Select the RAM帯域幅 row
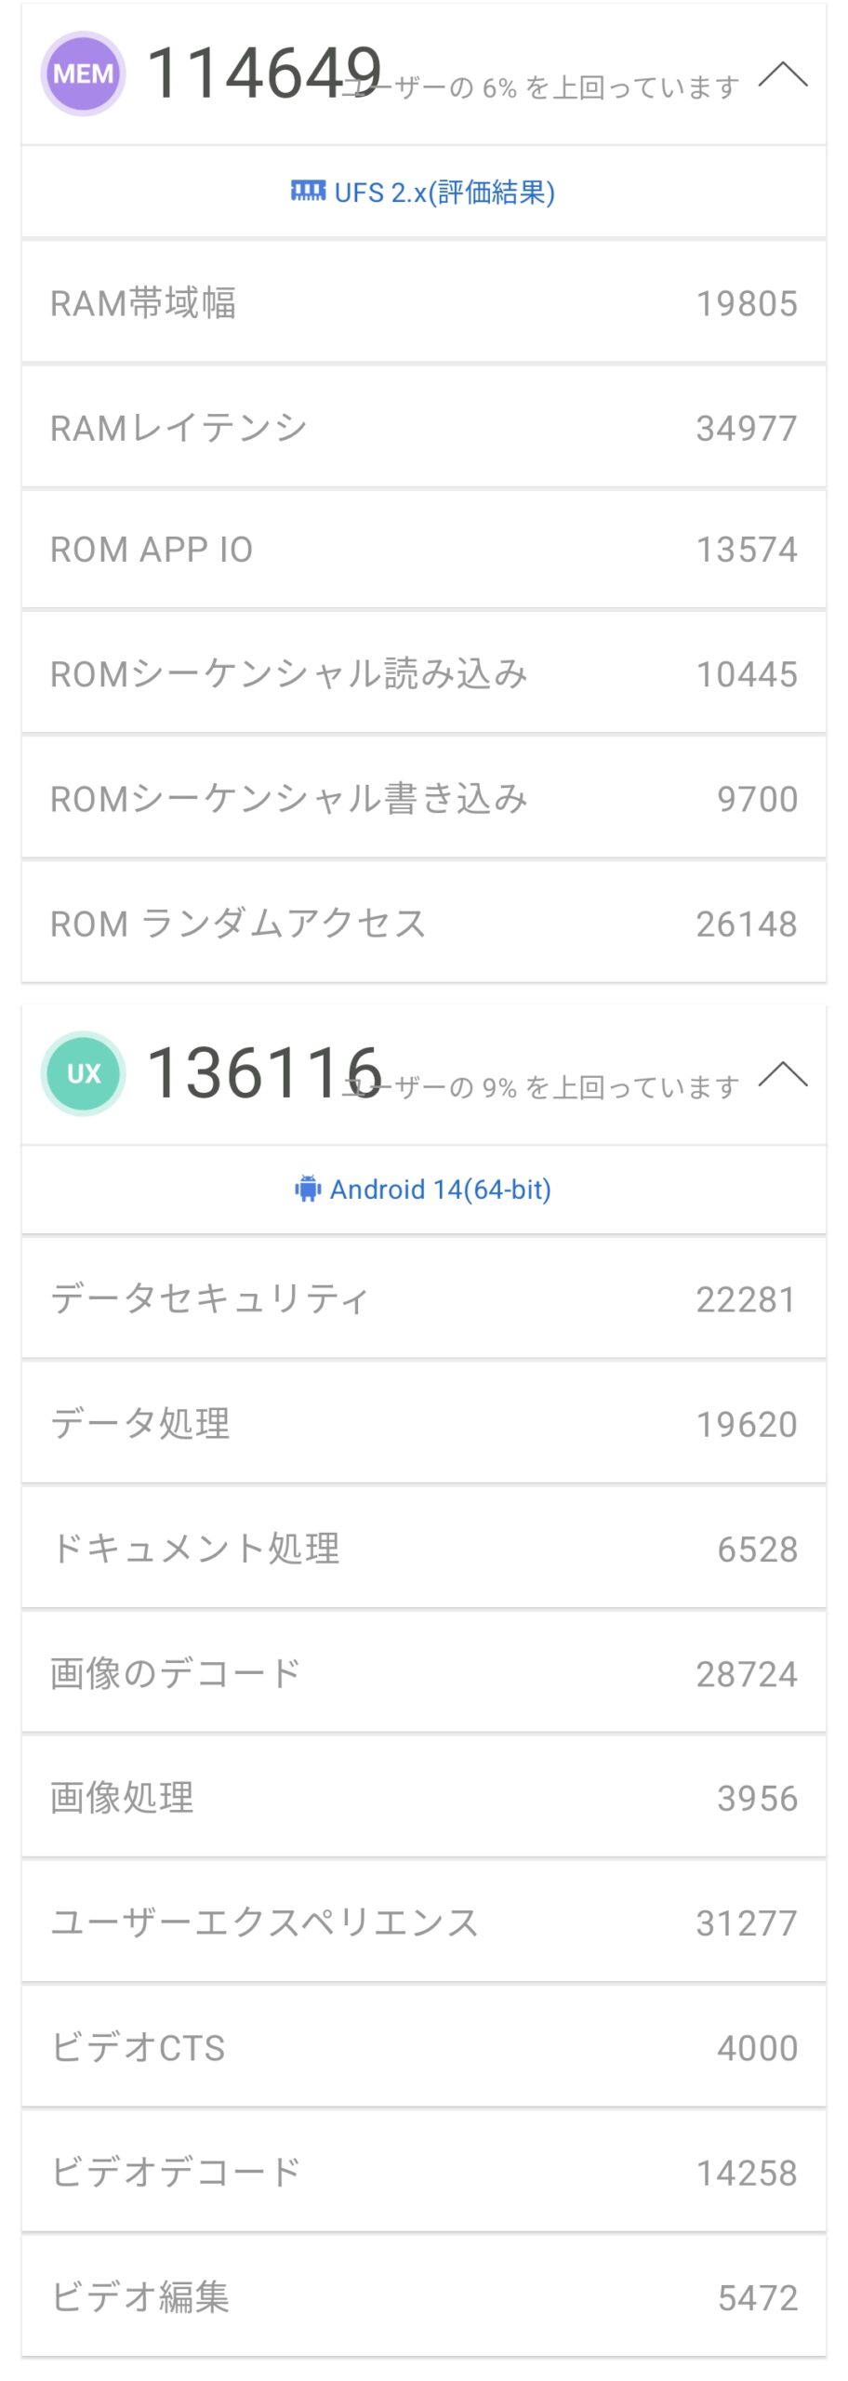The width and height of the screenshot is (848, 2381). [424, 302]
